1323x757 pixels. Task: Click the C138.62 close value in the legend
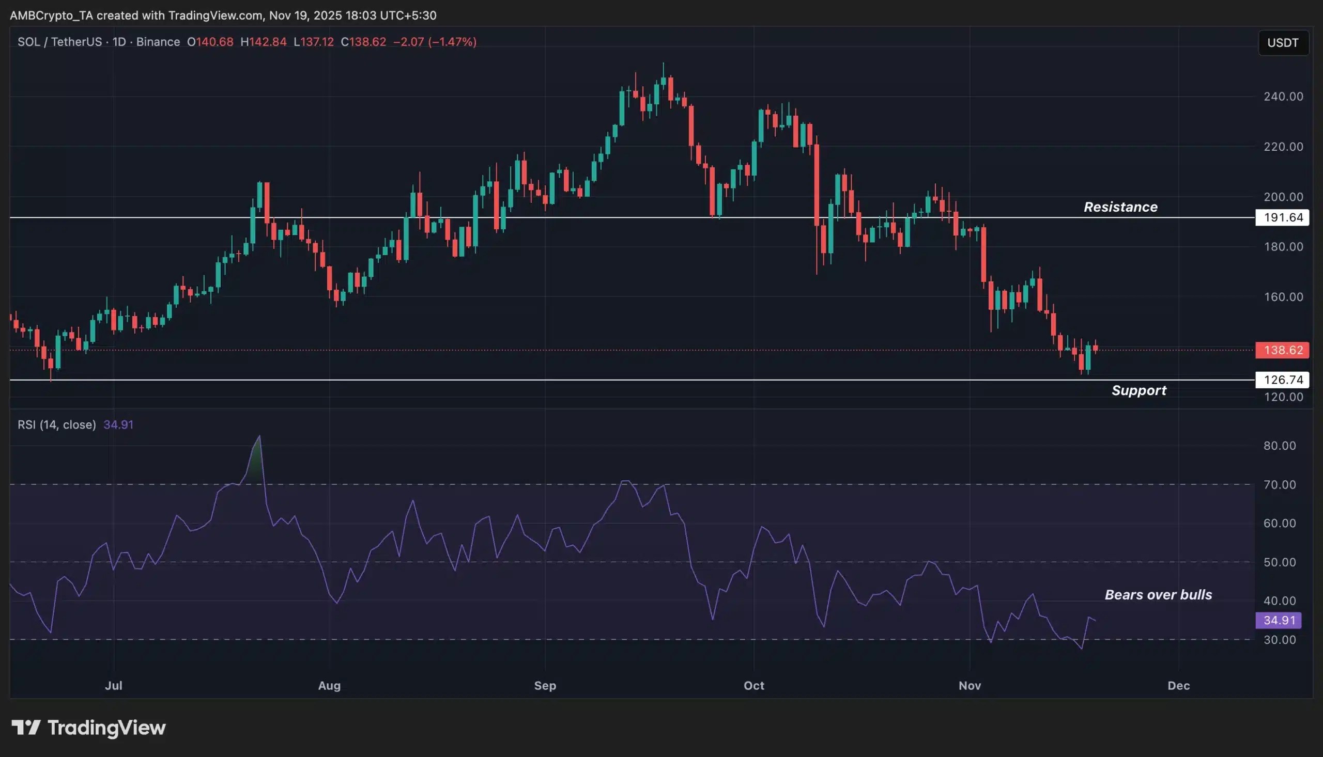(x=363, y=42)
